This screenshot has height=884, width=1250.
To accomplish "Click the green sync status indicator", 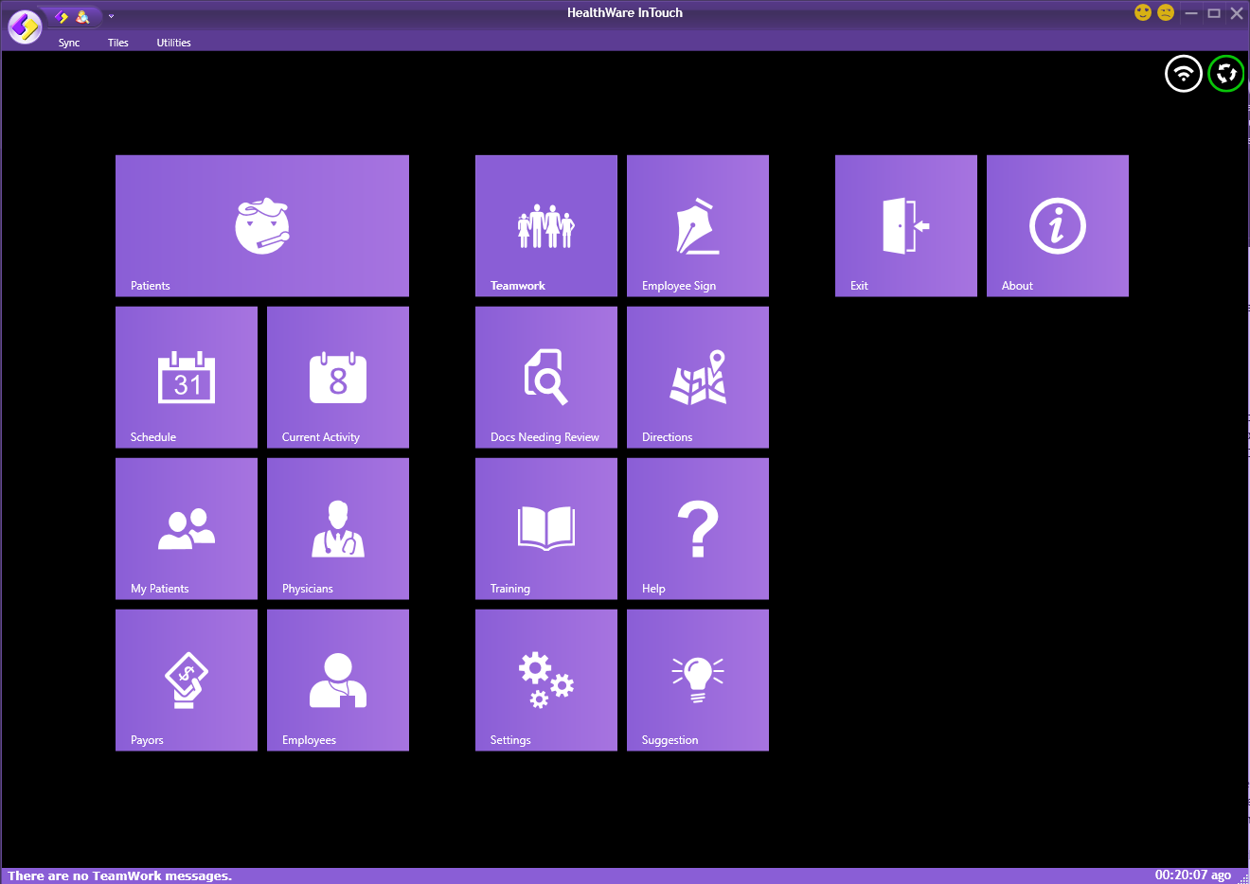I will [x=1225, y=73].
